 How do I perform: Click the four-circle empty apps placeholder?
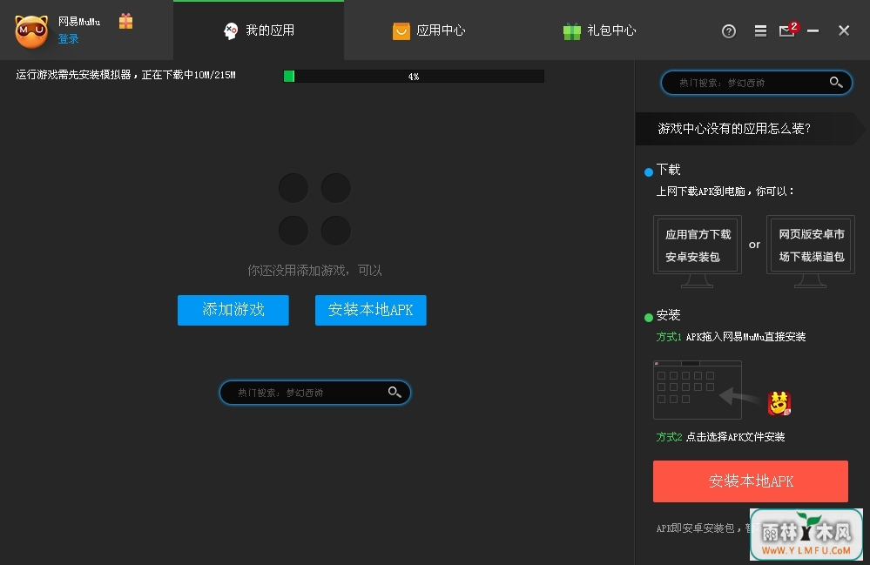click(x=314, y=209)
